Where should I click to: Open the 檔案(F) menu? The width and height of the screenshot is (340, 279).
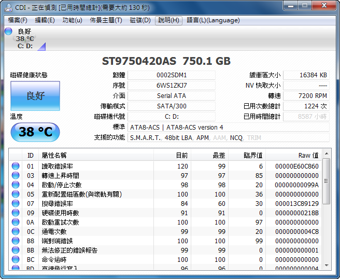(18, 20)
